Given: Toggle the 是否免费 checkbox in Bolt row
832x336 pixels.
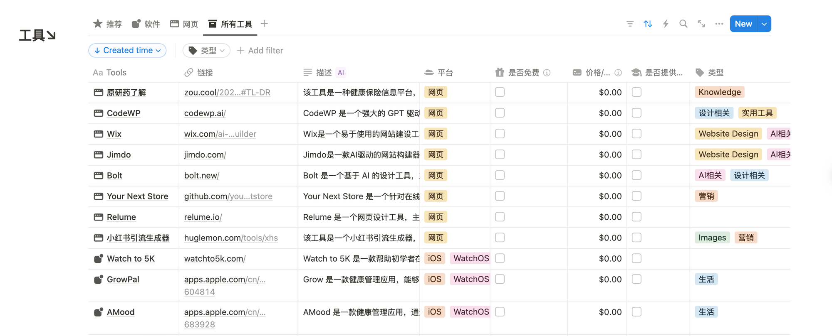Looking at the screenshot, I should click(500, 175).
